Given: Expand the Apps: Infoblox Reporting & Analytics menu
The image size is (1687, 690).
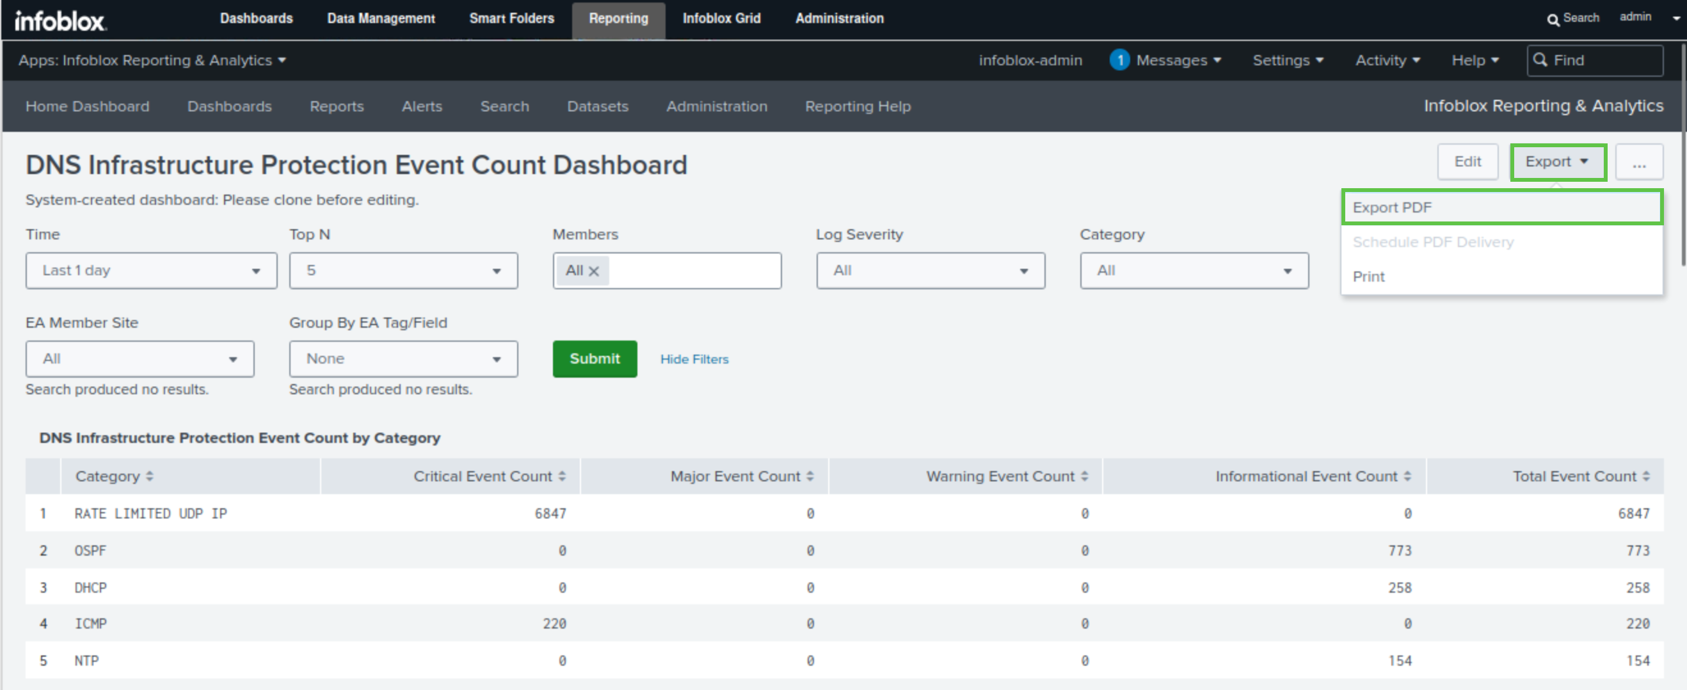Looking at the screenshot, I should (152, 60).
